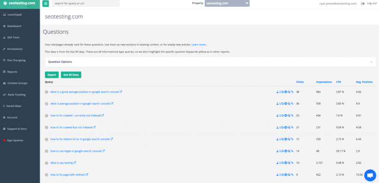Click flask test icon for 'what is a good average position' row
This screenshot has width=379, height=183.
[x=278, y=92]
